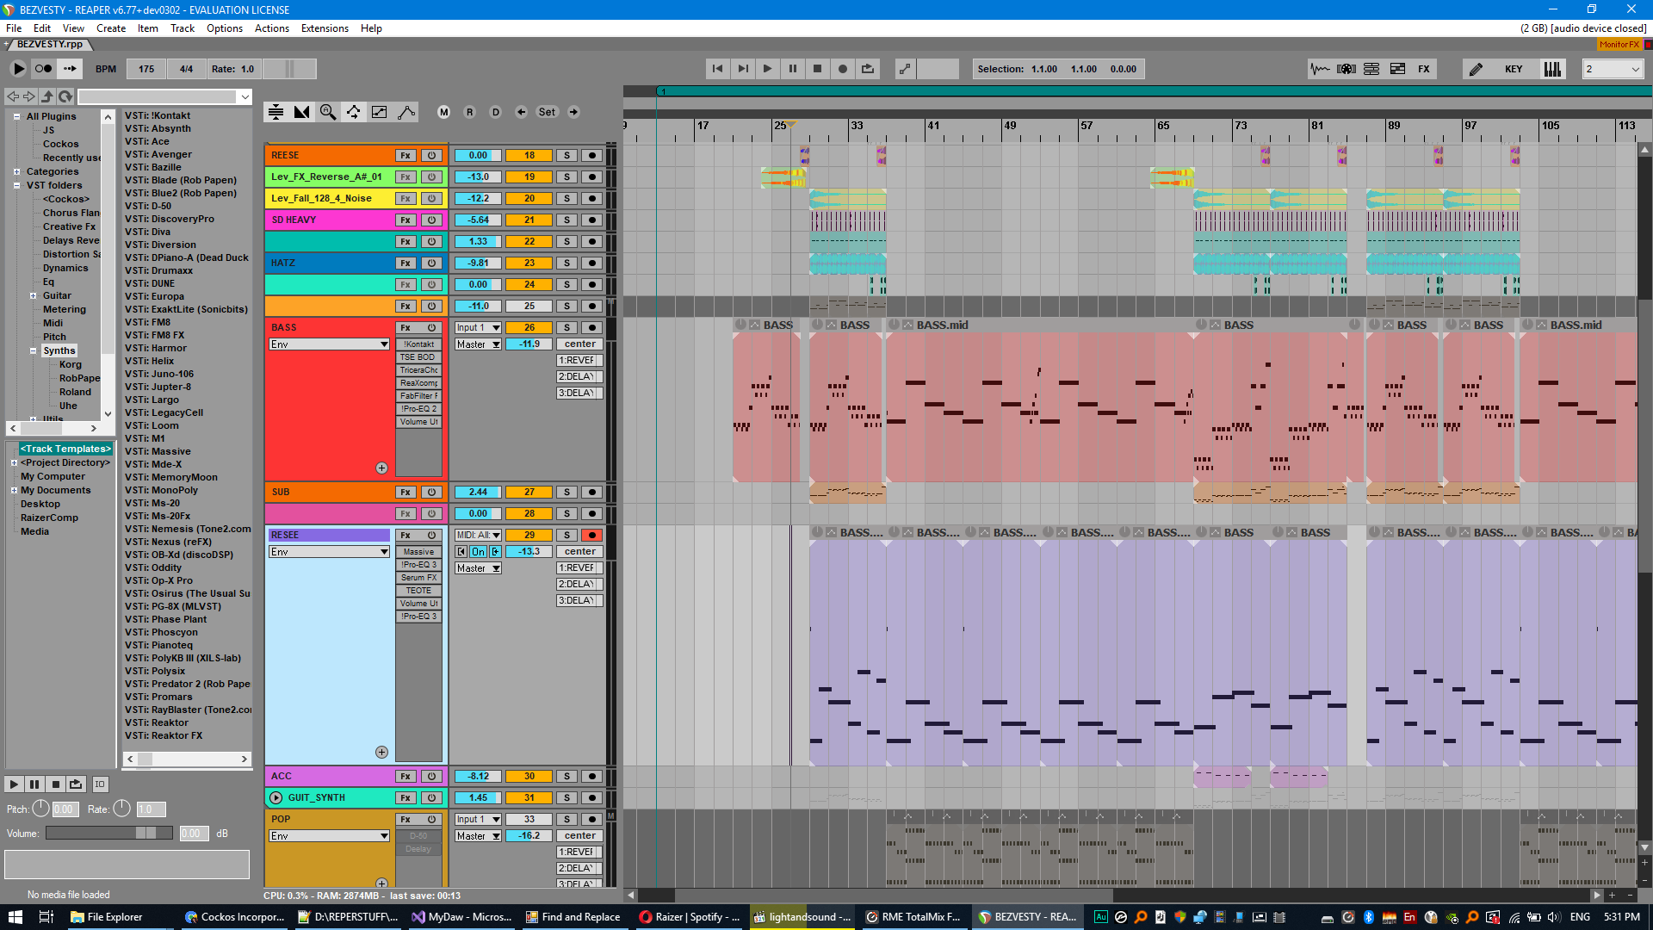This screenshot has width=1653, height=930.
Task: Open FX chain of REESE track 18
Action: (406, 156)
